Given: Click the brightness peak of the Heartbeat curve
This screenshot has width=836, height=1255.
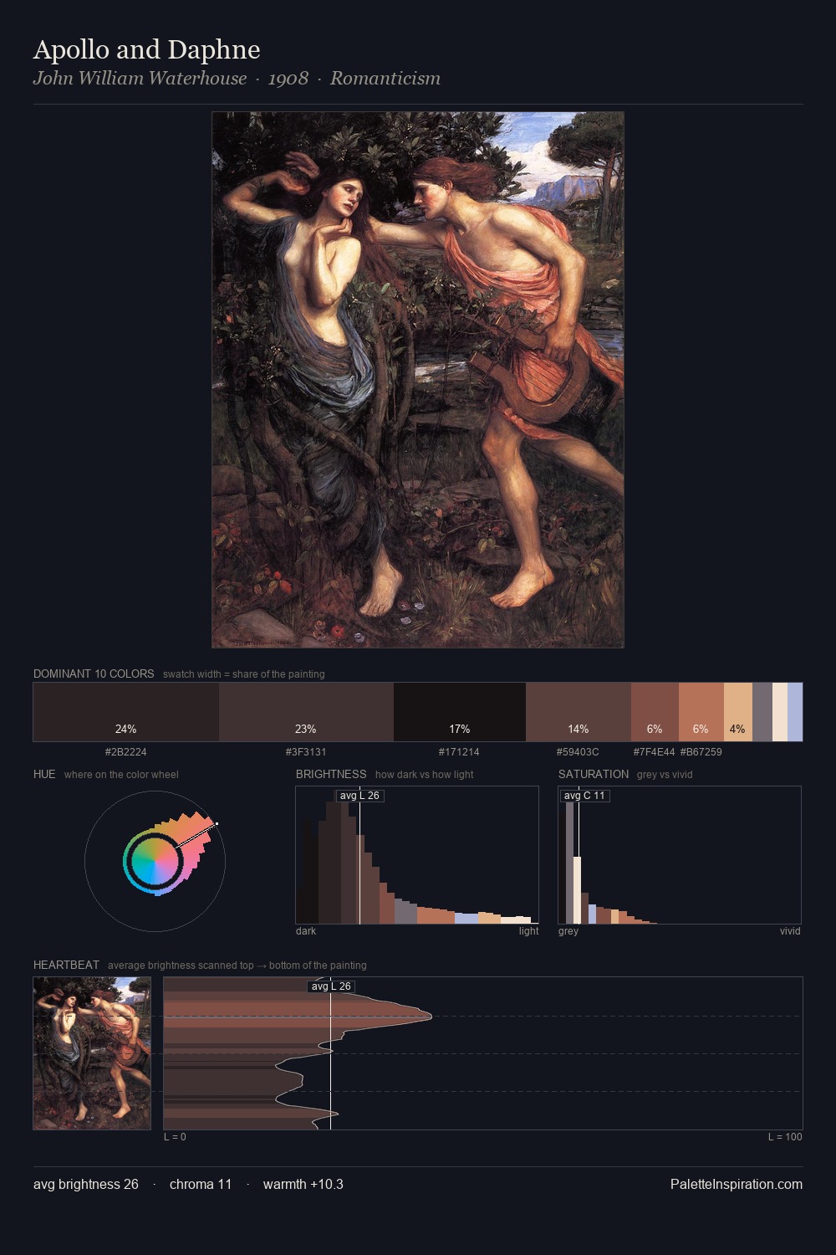Looking at the screenshot, I should 431,1016.
